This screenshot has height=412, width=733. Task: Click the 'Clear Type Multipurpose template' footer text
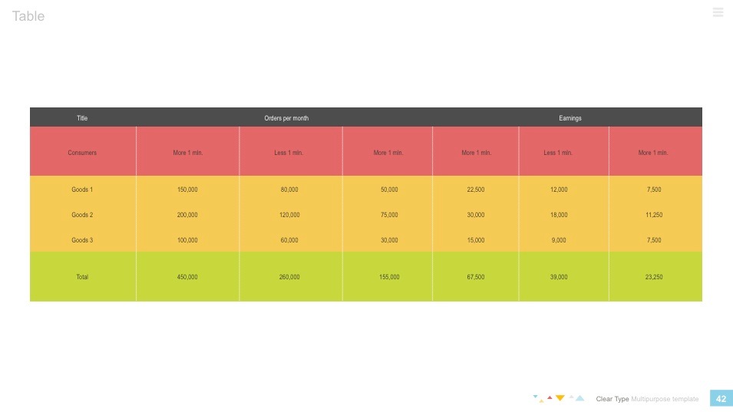[x=647, y=399]
